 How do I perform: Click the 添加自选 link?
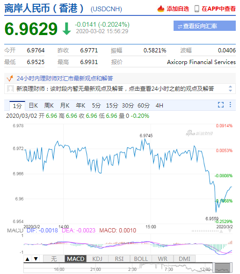[x=178, y=8]
